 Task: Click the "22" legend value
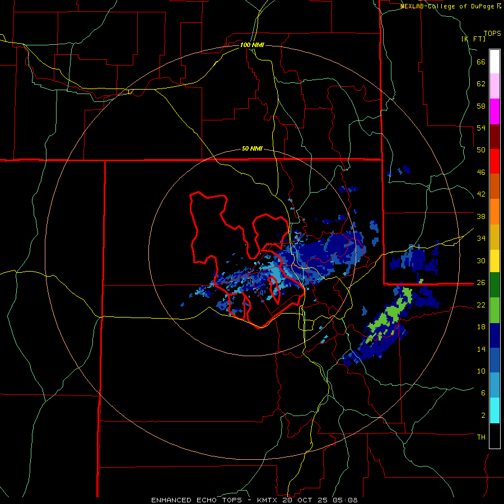[481, 305]
